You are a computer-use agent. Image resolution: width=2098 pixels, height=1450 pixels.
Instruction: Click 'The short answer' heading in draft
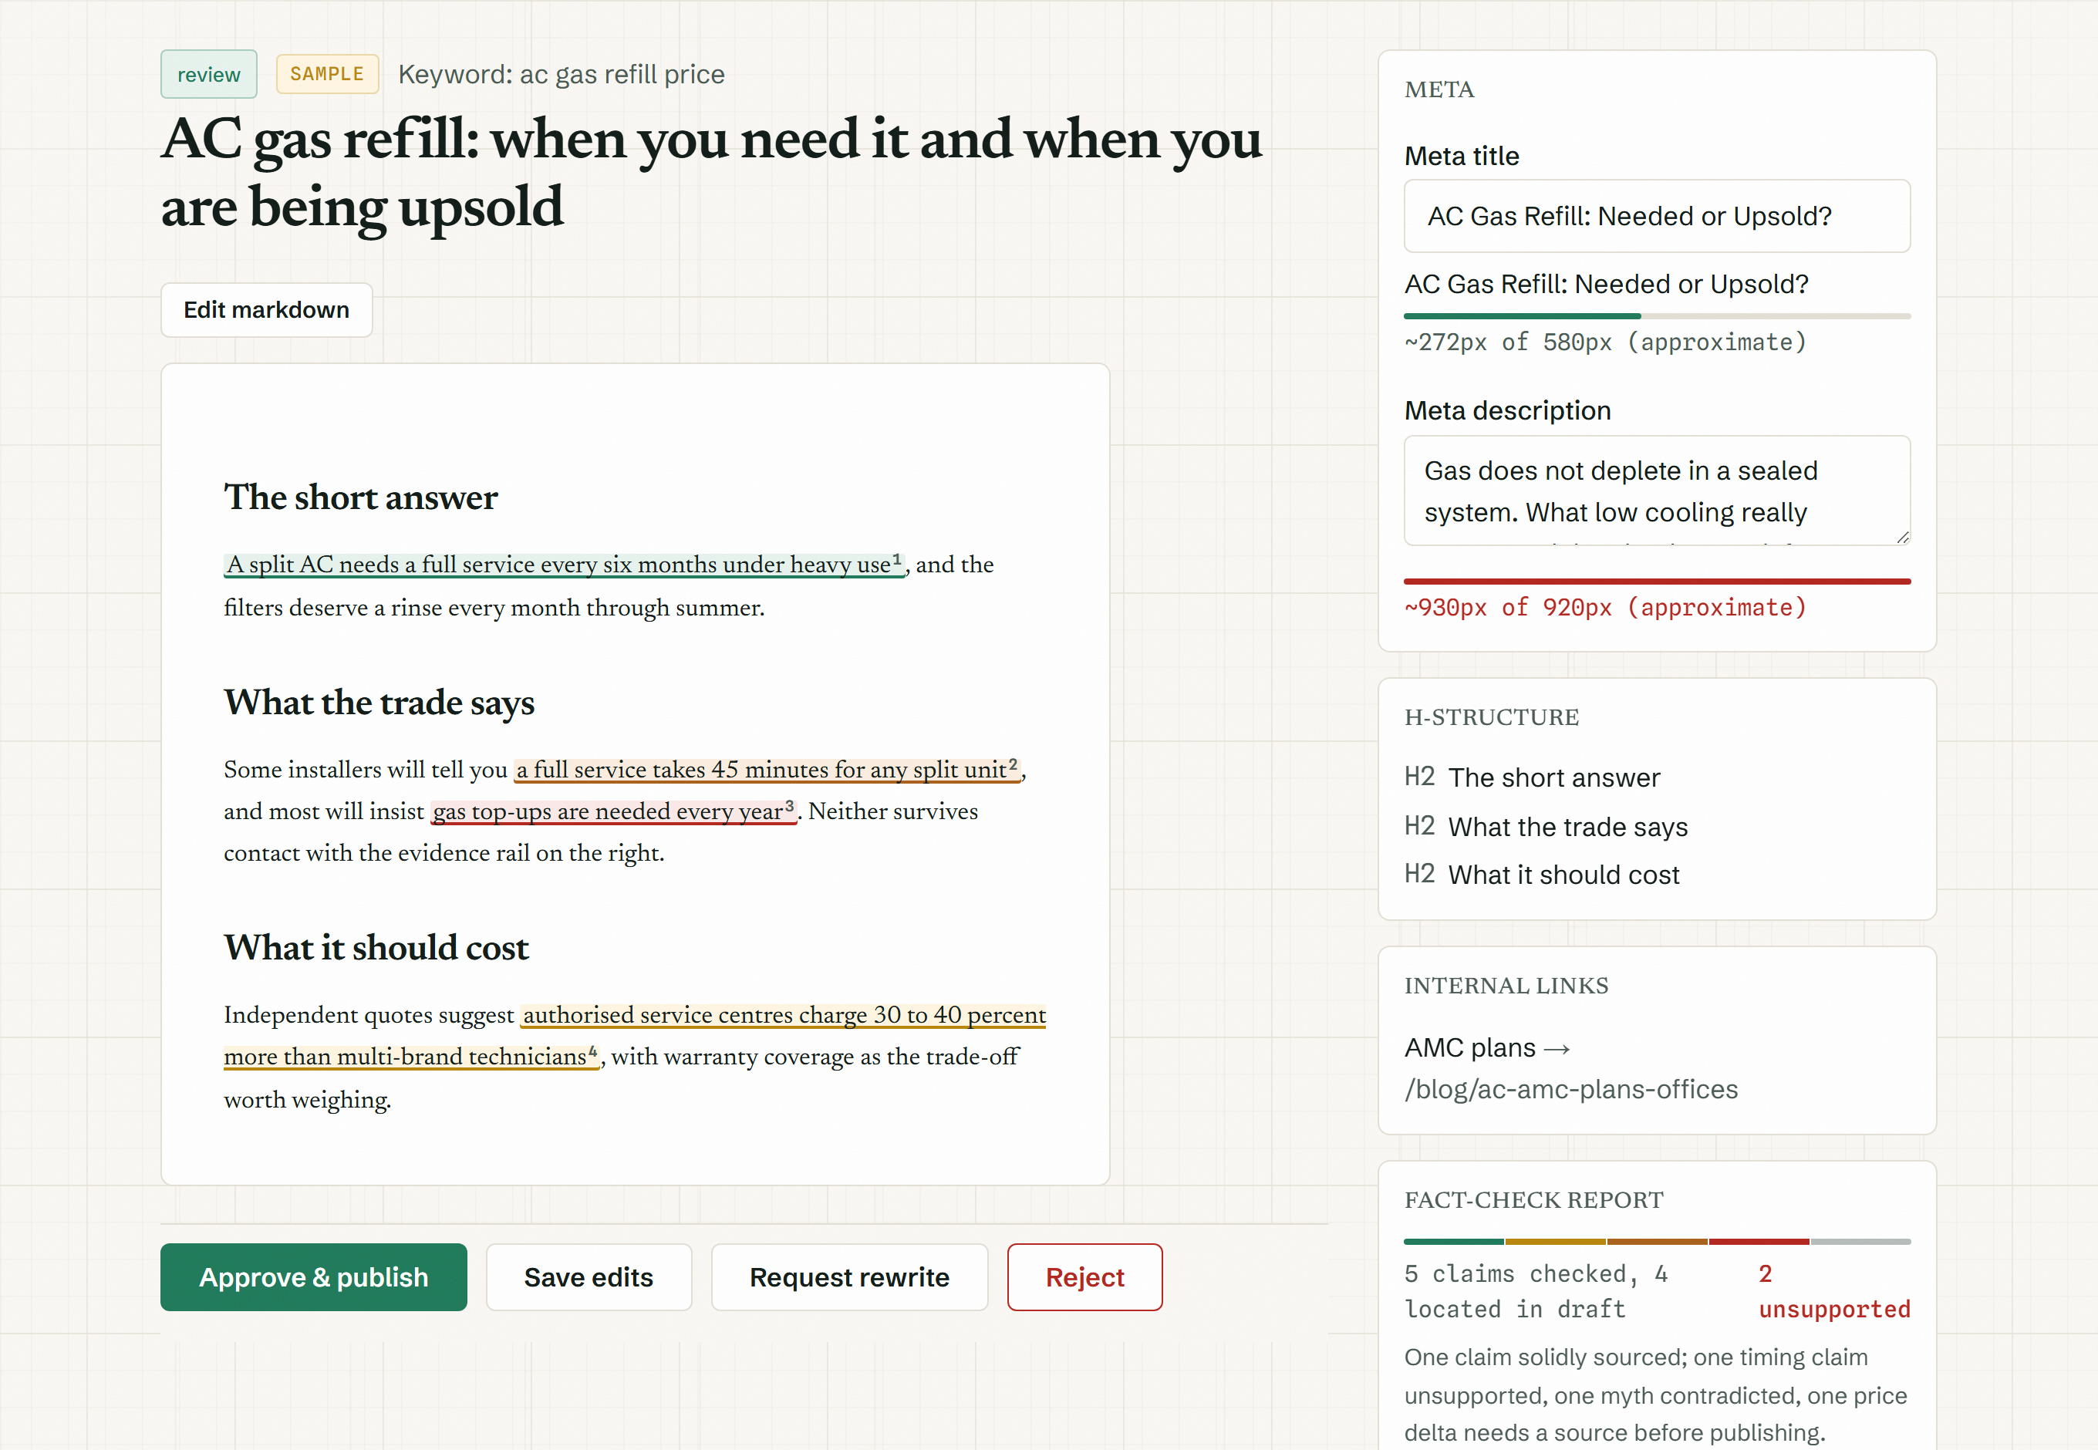click(361, 497)
